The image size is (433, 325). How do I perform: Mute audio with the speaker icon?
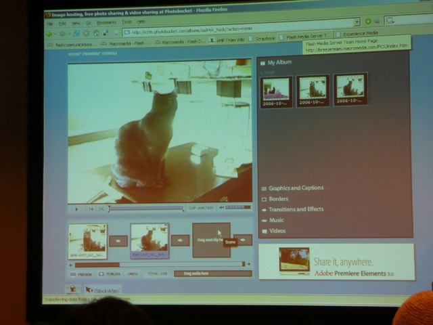tap(221, 207)
